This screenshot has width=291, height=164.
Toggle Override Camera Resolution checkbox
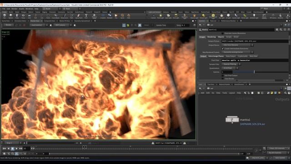tap(223, 33)
